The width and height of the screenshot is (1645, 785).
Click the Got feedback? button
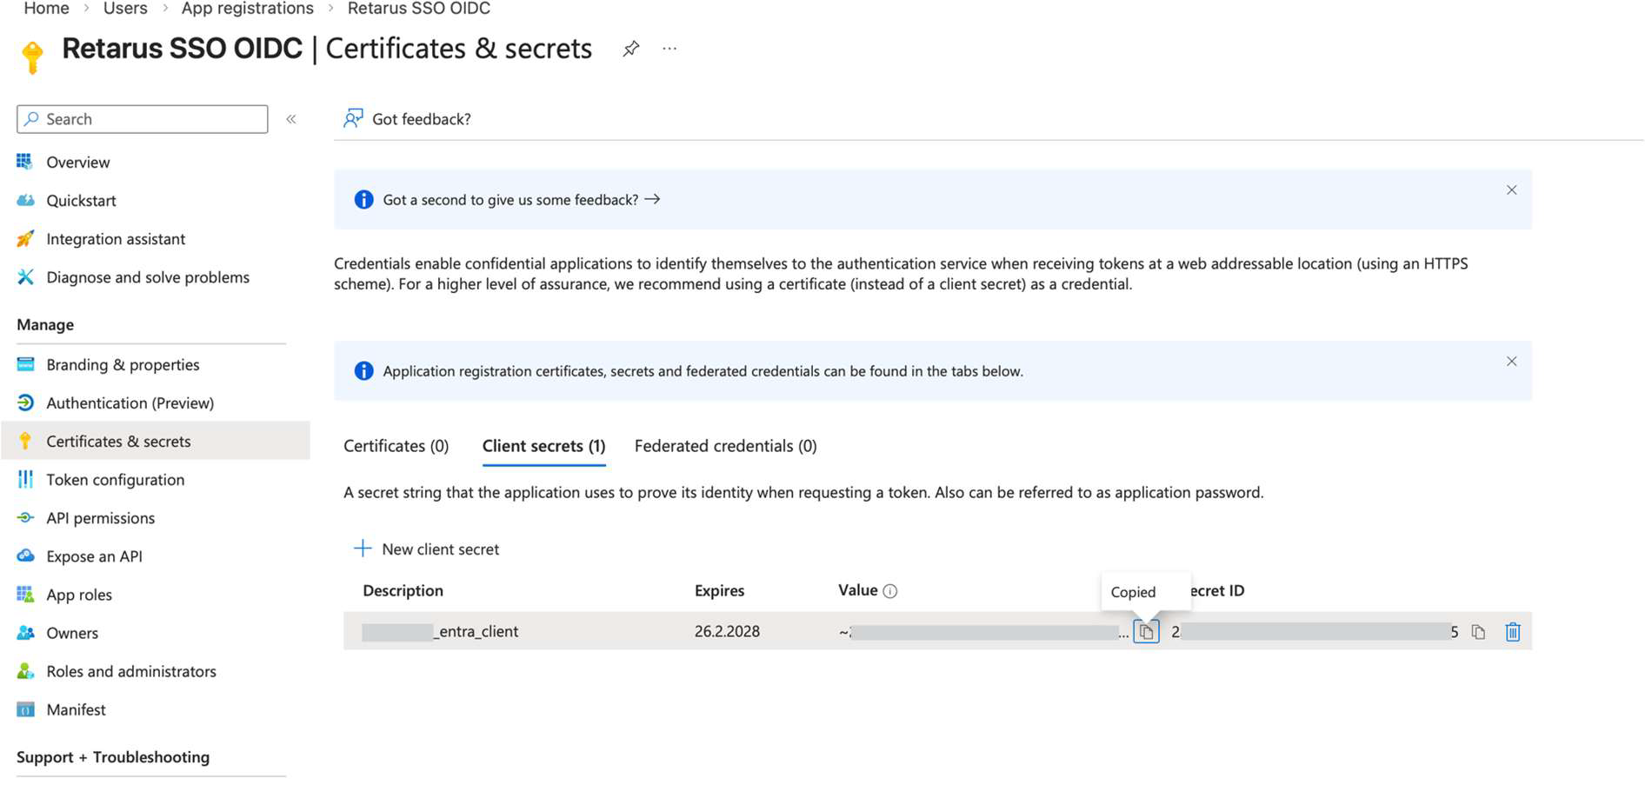[x=407, y=119]
